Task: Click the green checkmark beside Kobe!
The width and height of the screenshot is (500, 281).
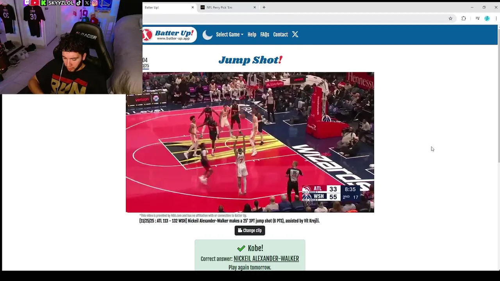Action: pyautogui.click(x=241, y=249)
